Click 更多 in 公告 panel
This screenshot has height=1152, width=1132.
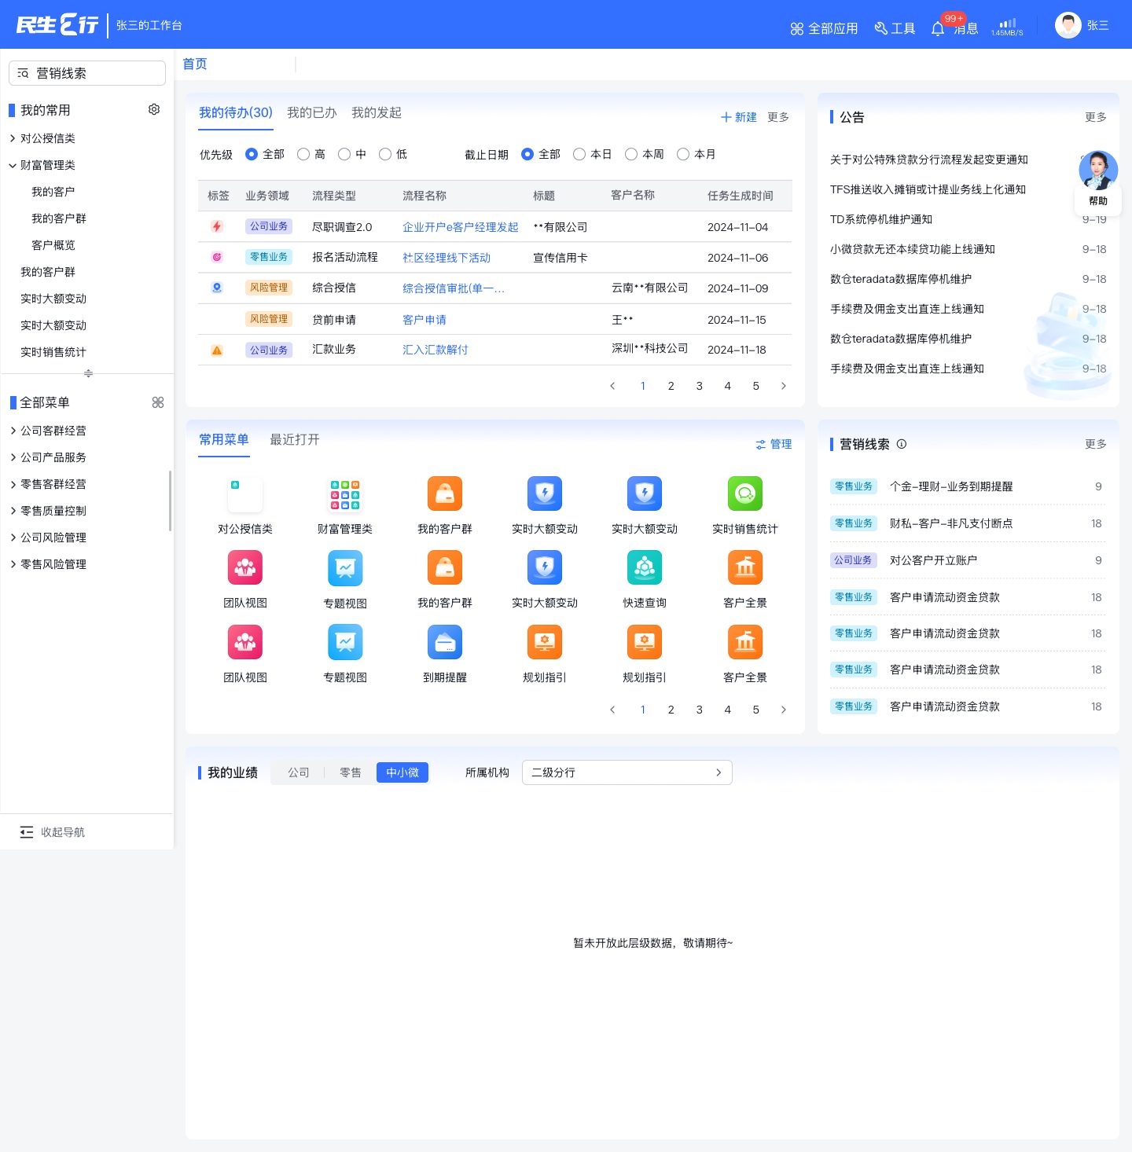pyautogui.click(x=1096, y=117)
